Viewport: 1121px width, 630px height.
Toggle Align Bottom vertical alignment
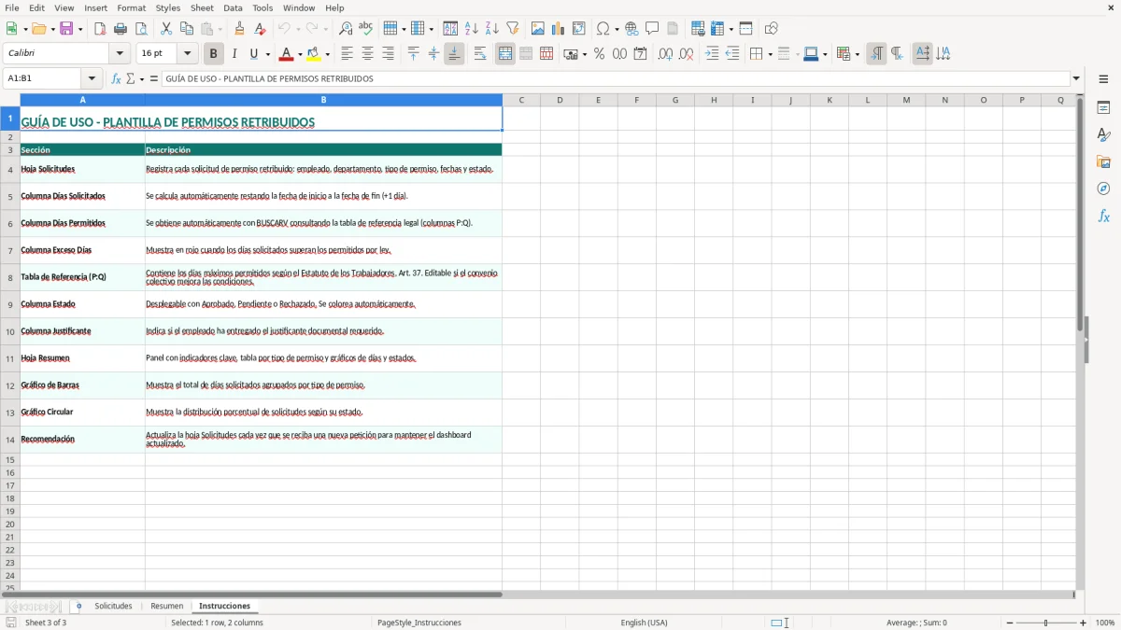(x=454, y=54)
